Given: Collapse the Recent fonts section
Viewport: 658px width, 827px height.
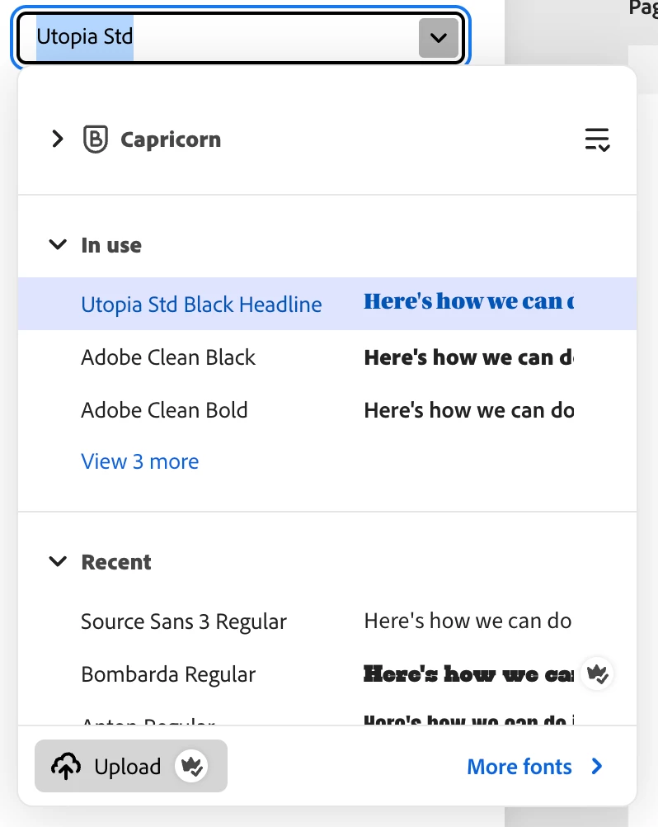Looking at the screenshot, I should click(x=58, y=562).
